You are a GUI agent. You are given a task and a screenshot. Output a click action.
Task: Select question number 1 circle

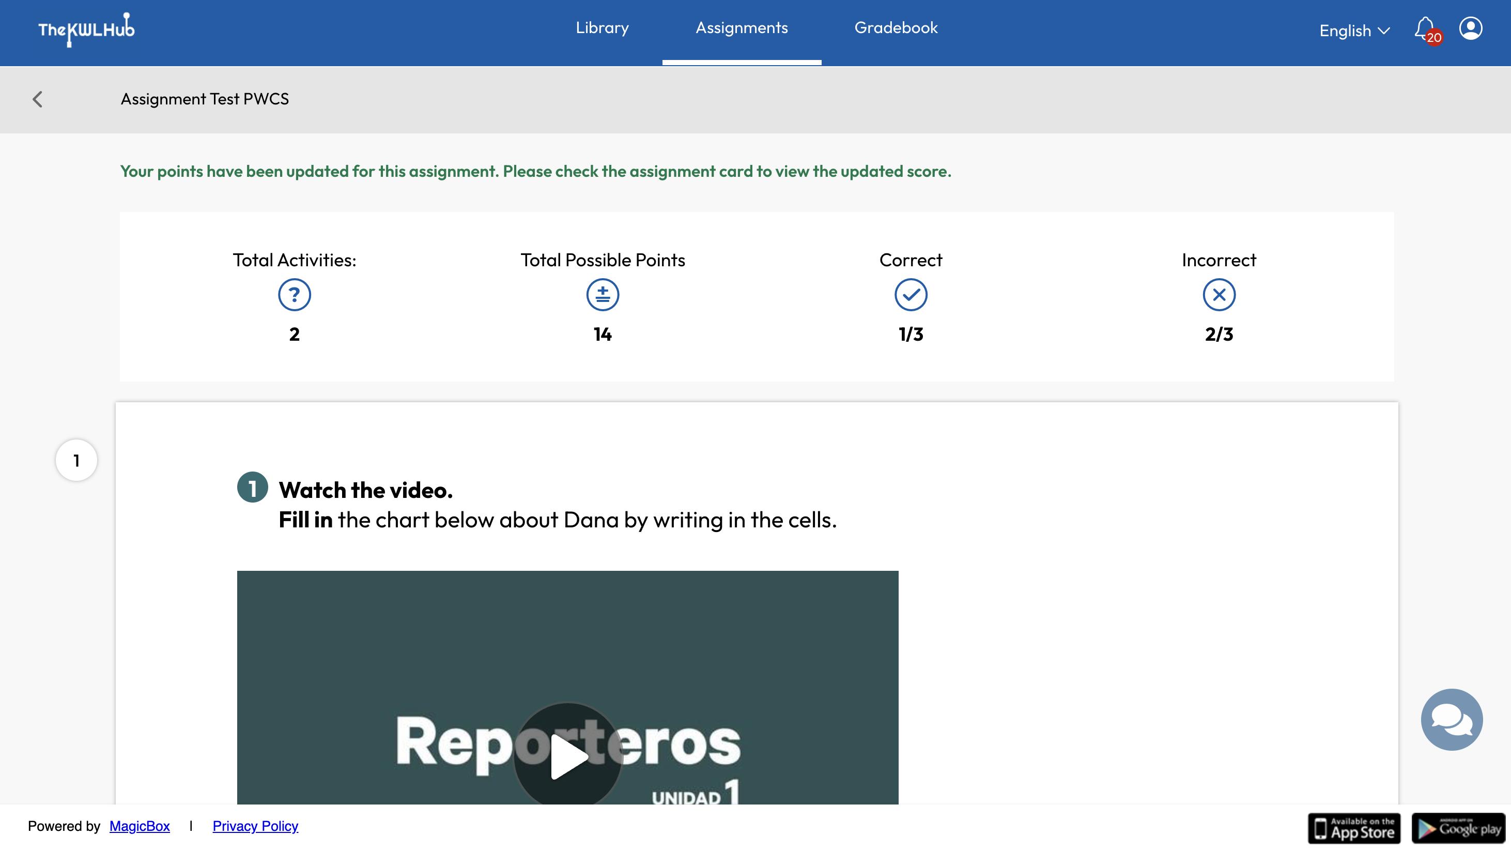tap(76, 460)
